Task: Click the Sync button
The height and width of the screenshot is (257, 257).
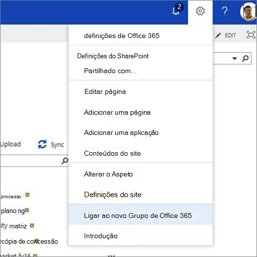Action: [x=51, y=144]
